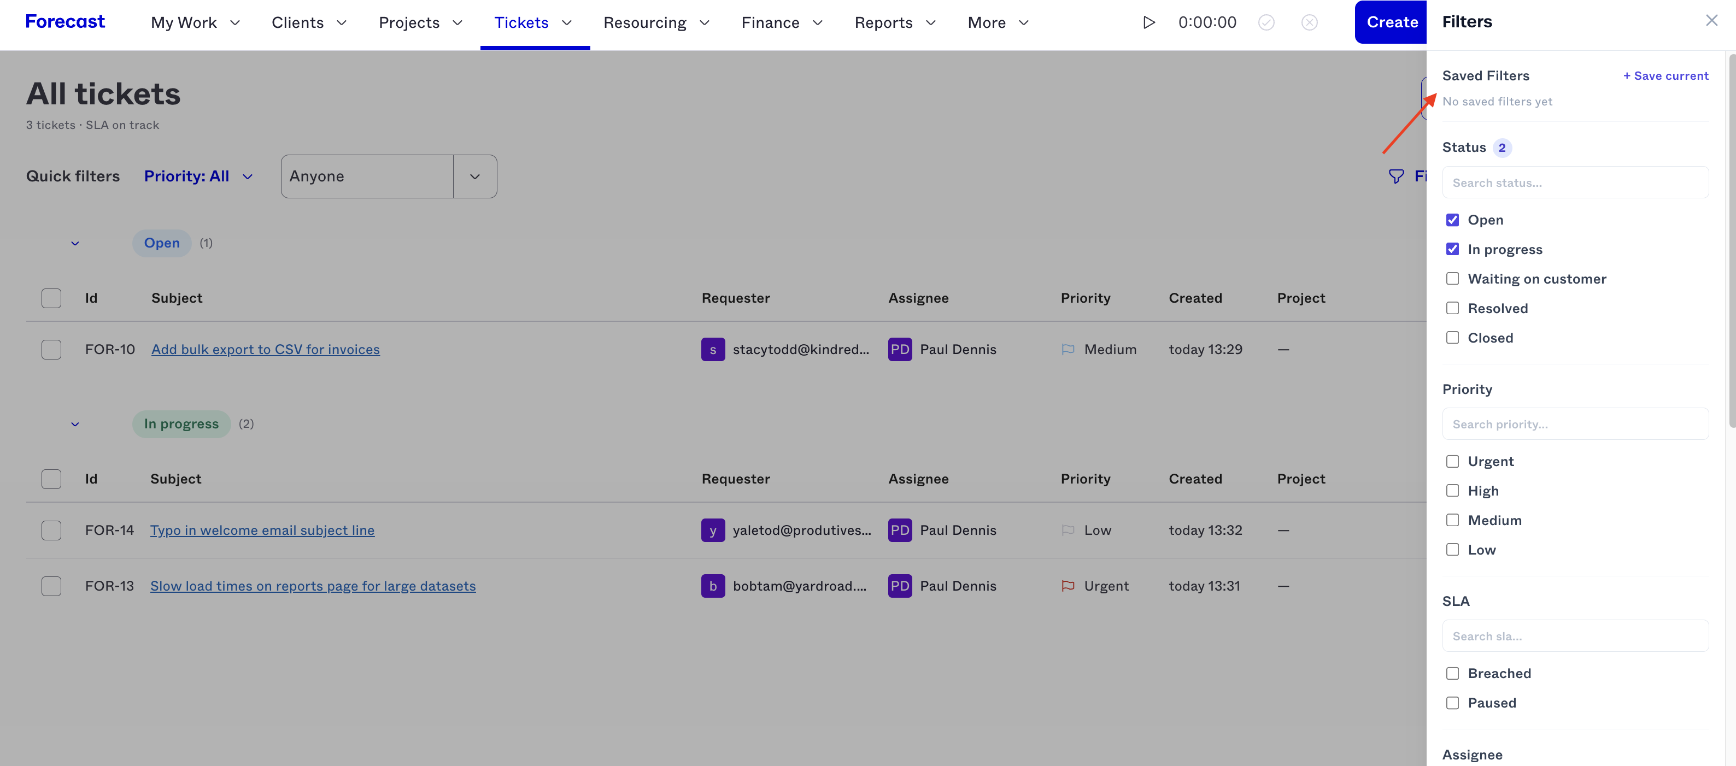The height and width of the screenshot is (766, 1736).
Task: Check the High priority filter
Action: point(1452,491)
